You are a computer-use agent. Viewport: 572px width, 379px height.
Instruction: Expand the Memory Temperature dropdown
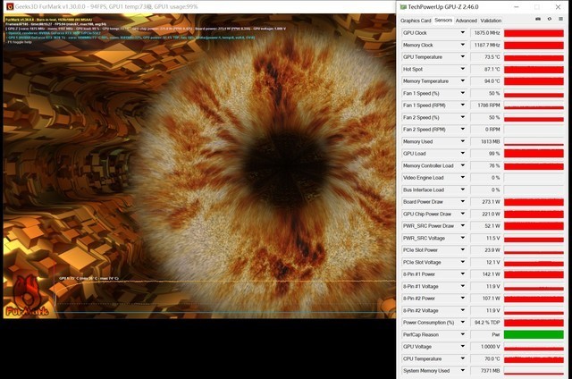(463, 81)
